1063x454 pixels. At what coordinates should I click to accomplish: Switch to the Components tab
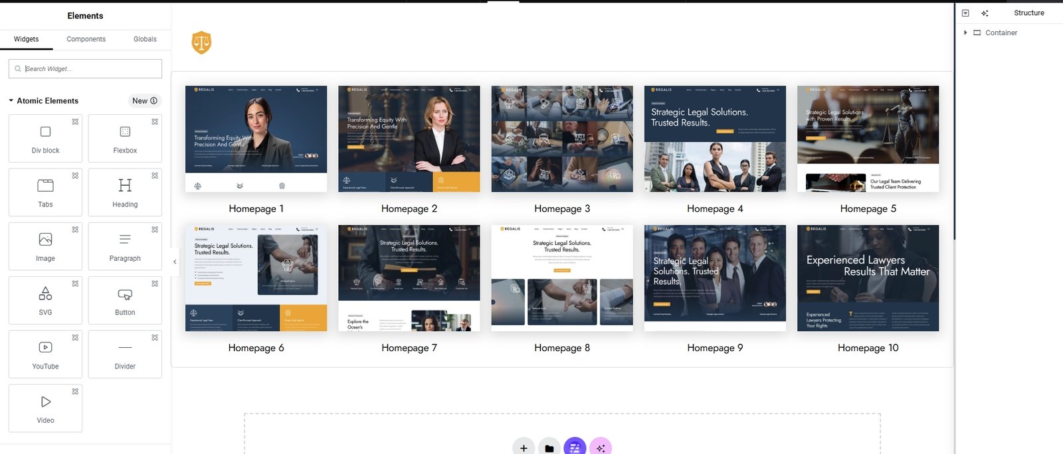[86, 39]
